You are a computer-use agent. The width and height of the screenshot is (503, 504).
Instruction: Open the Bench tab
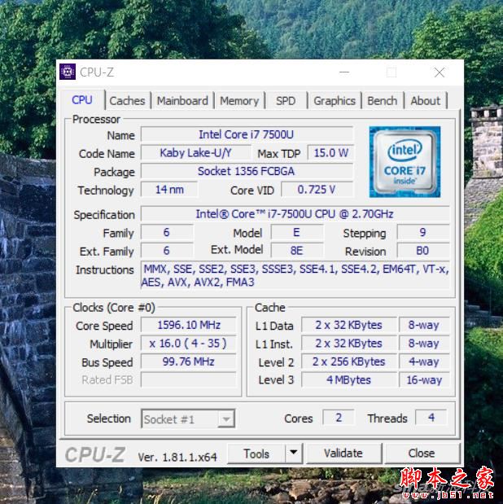point(383,101)
